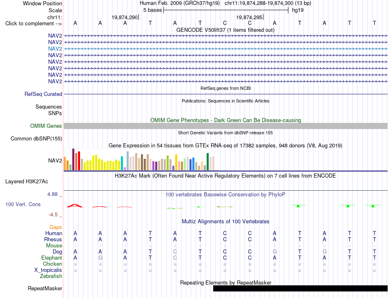The width and height of the screenshot is (388, 298).
Task: Click the NAV2 label beside GTEx bar chart
Action: [55, 161]
